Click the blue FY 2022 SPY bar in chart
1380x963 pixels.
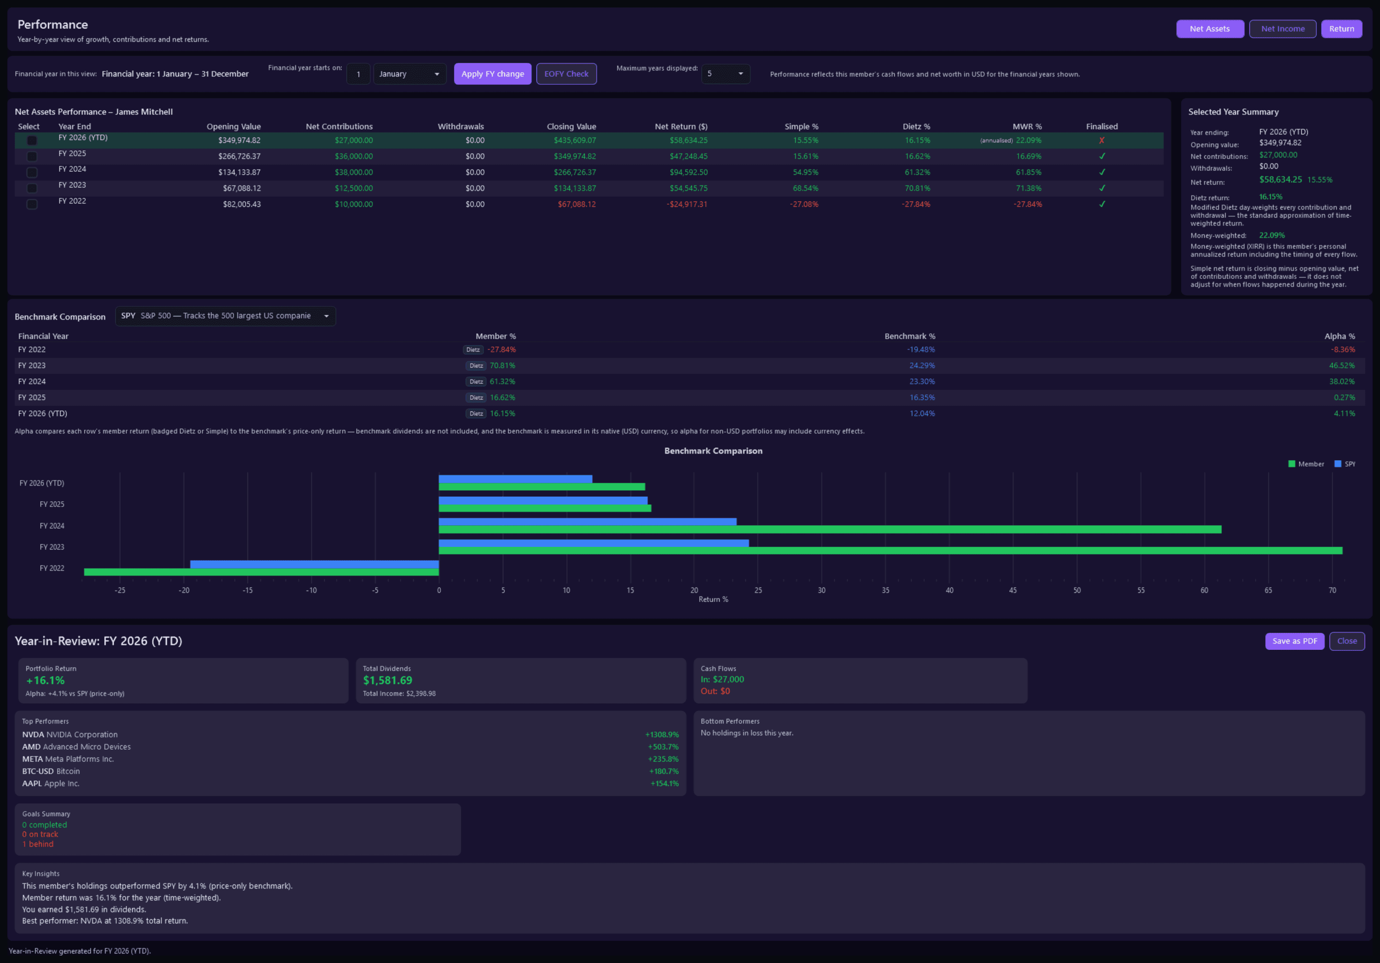[314, 564]
